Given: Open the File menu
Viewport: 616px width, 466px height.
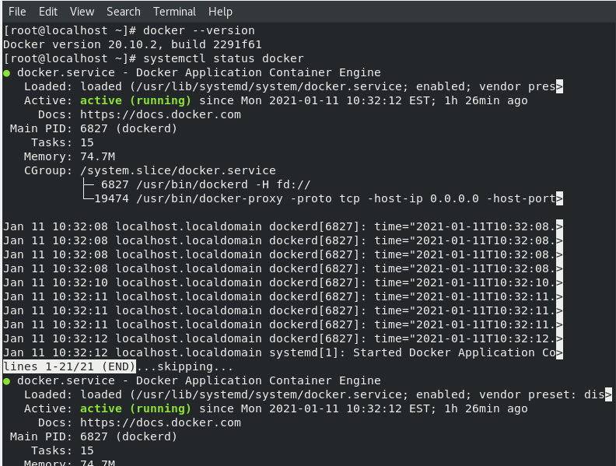Looking at the screenshot, I should point(17,12).
